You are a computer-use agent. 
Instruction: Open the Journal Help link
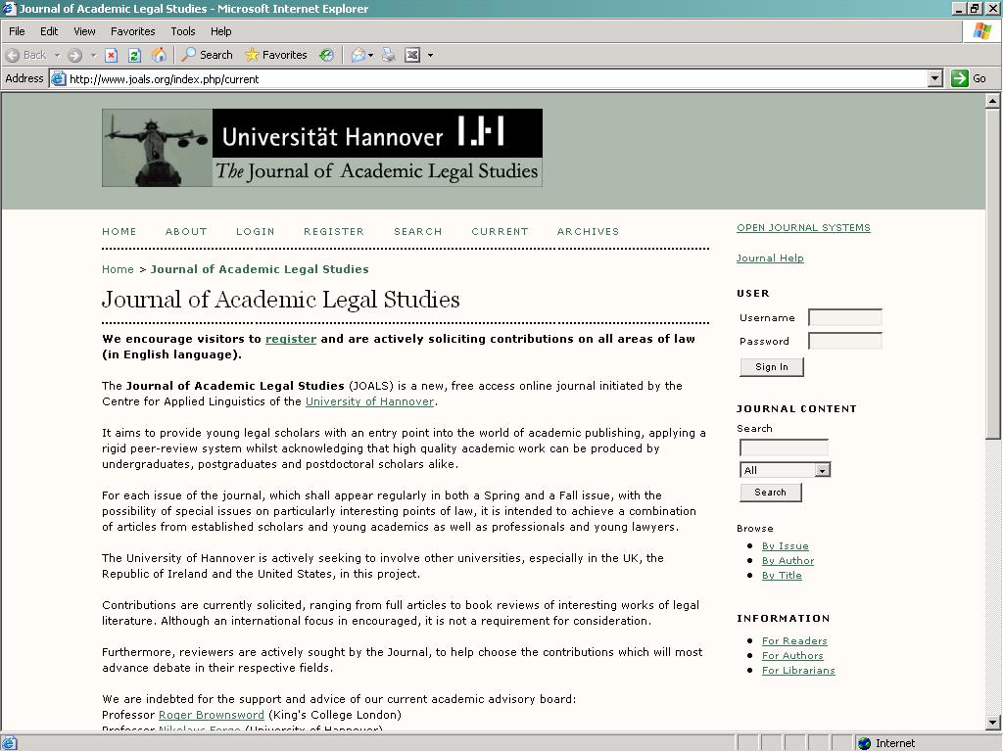point(770,258)
